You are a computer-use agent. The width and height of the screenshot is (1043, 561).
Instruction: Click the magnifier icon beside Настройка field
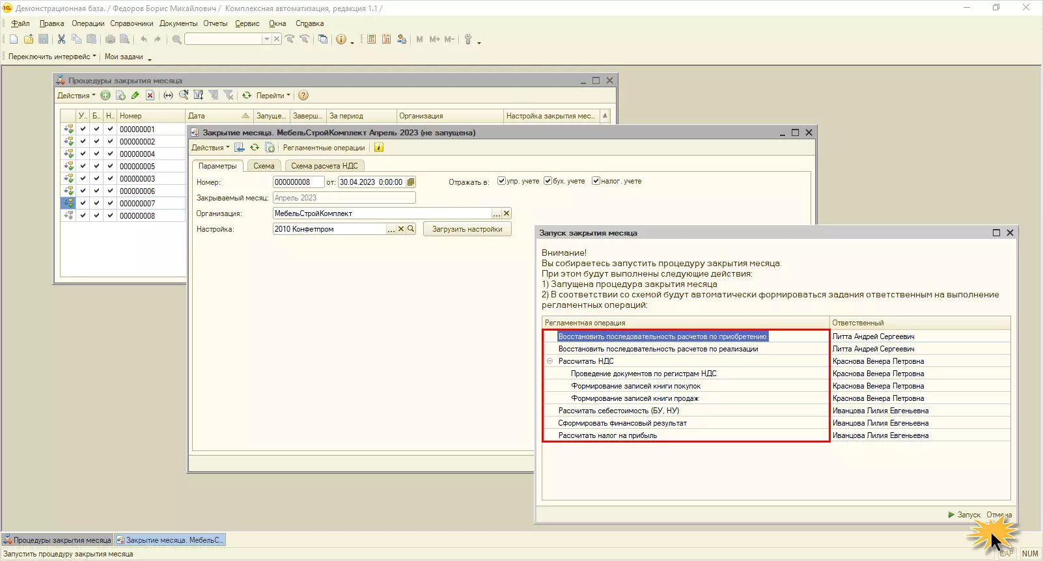point(411,229)
